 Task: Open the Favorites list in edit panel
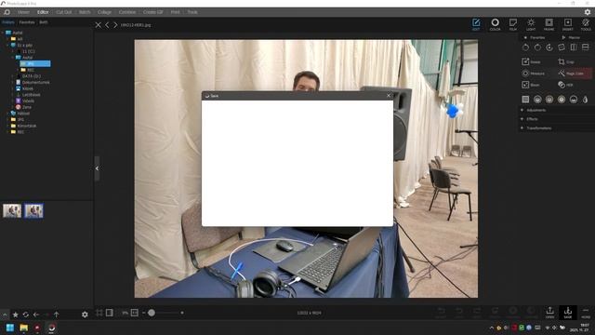click(x=535, y=37)
